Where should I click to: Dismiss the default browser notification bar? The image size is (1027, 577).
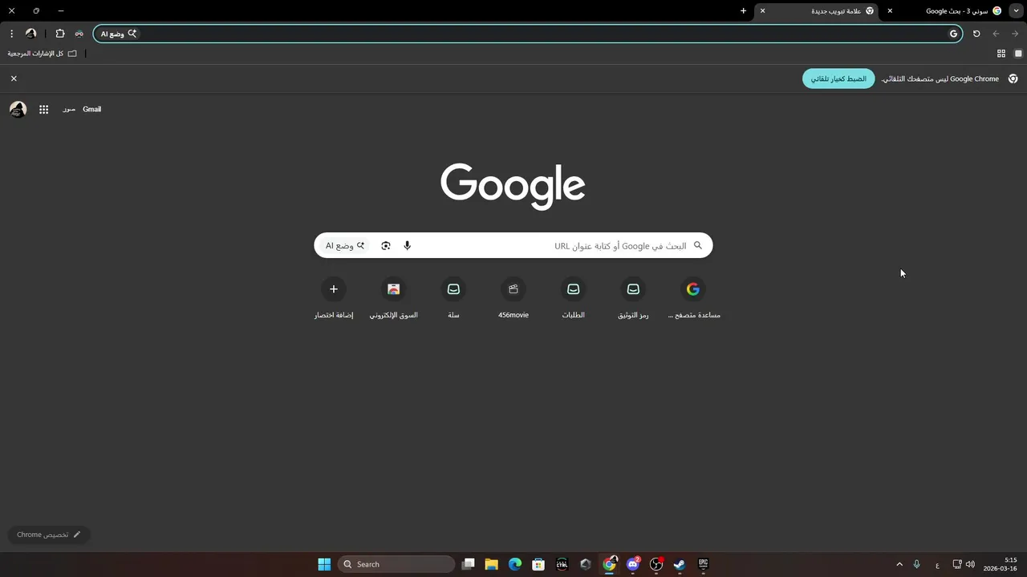pos(14,79)
